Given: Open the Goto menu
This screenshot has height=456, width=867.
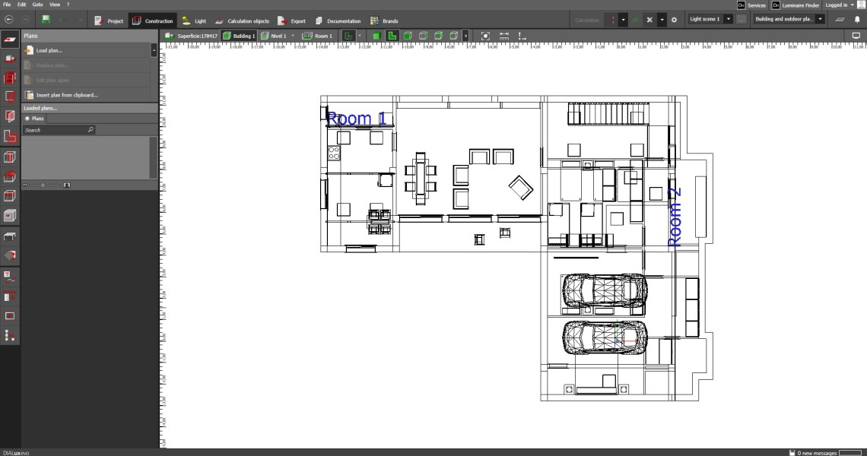Looking at the screenshot, I should (x=37, y=5).
